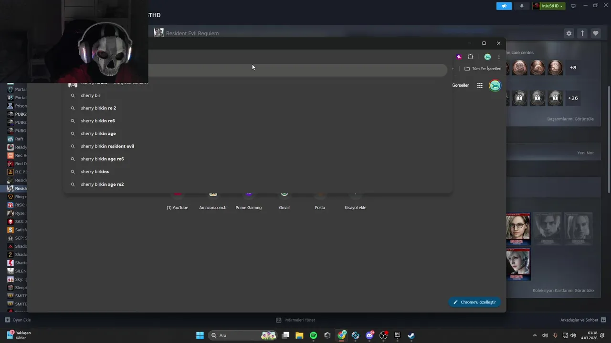Screen dimensions: 611x343
Task: Select R.E.P.O. in Steam library list
Action: pos(16,172)
